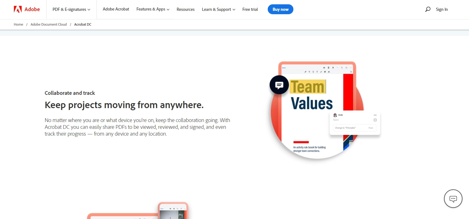
Task: Go to Home breadcrumb
Action: tap(19, 24)
